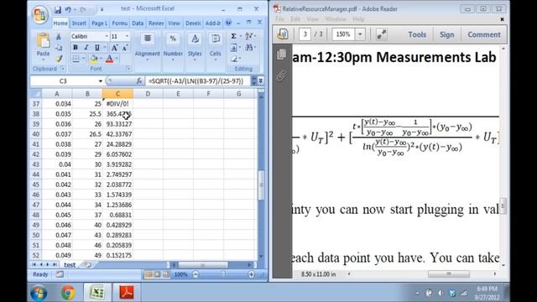Switch to the Insert ribbon tab
The image size is (537, 302).
[79, 23]
